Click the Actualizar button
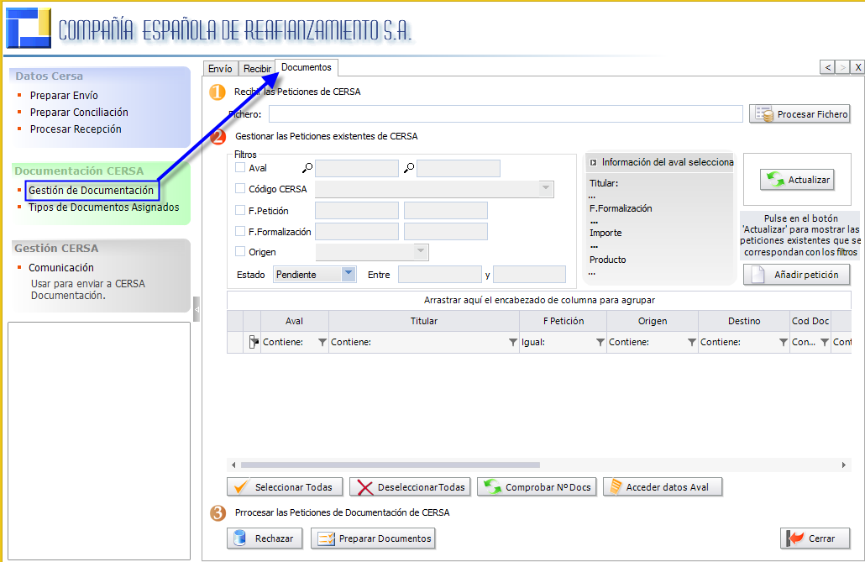This screenshot has height=562, width=865. point(797,180)
